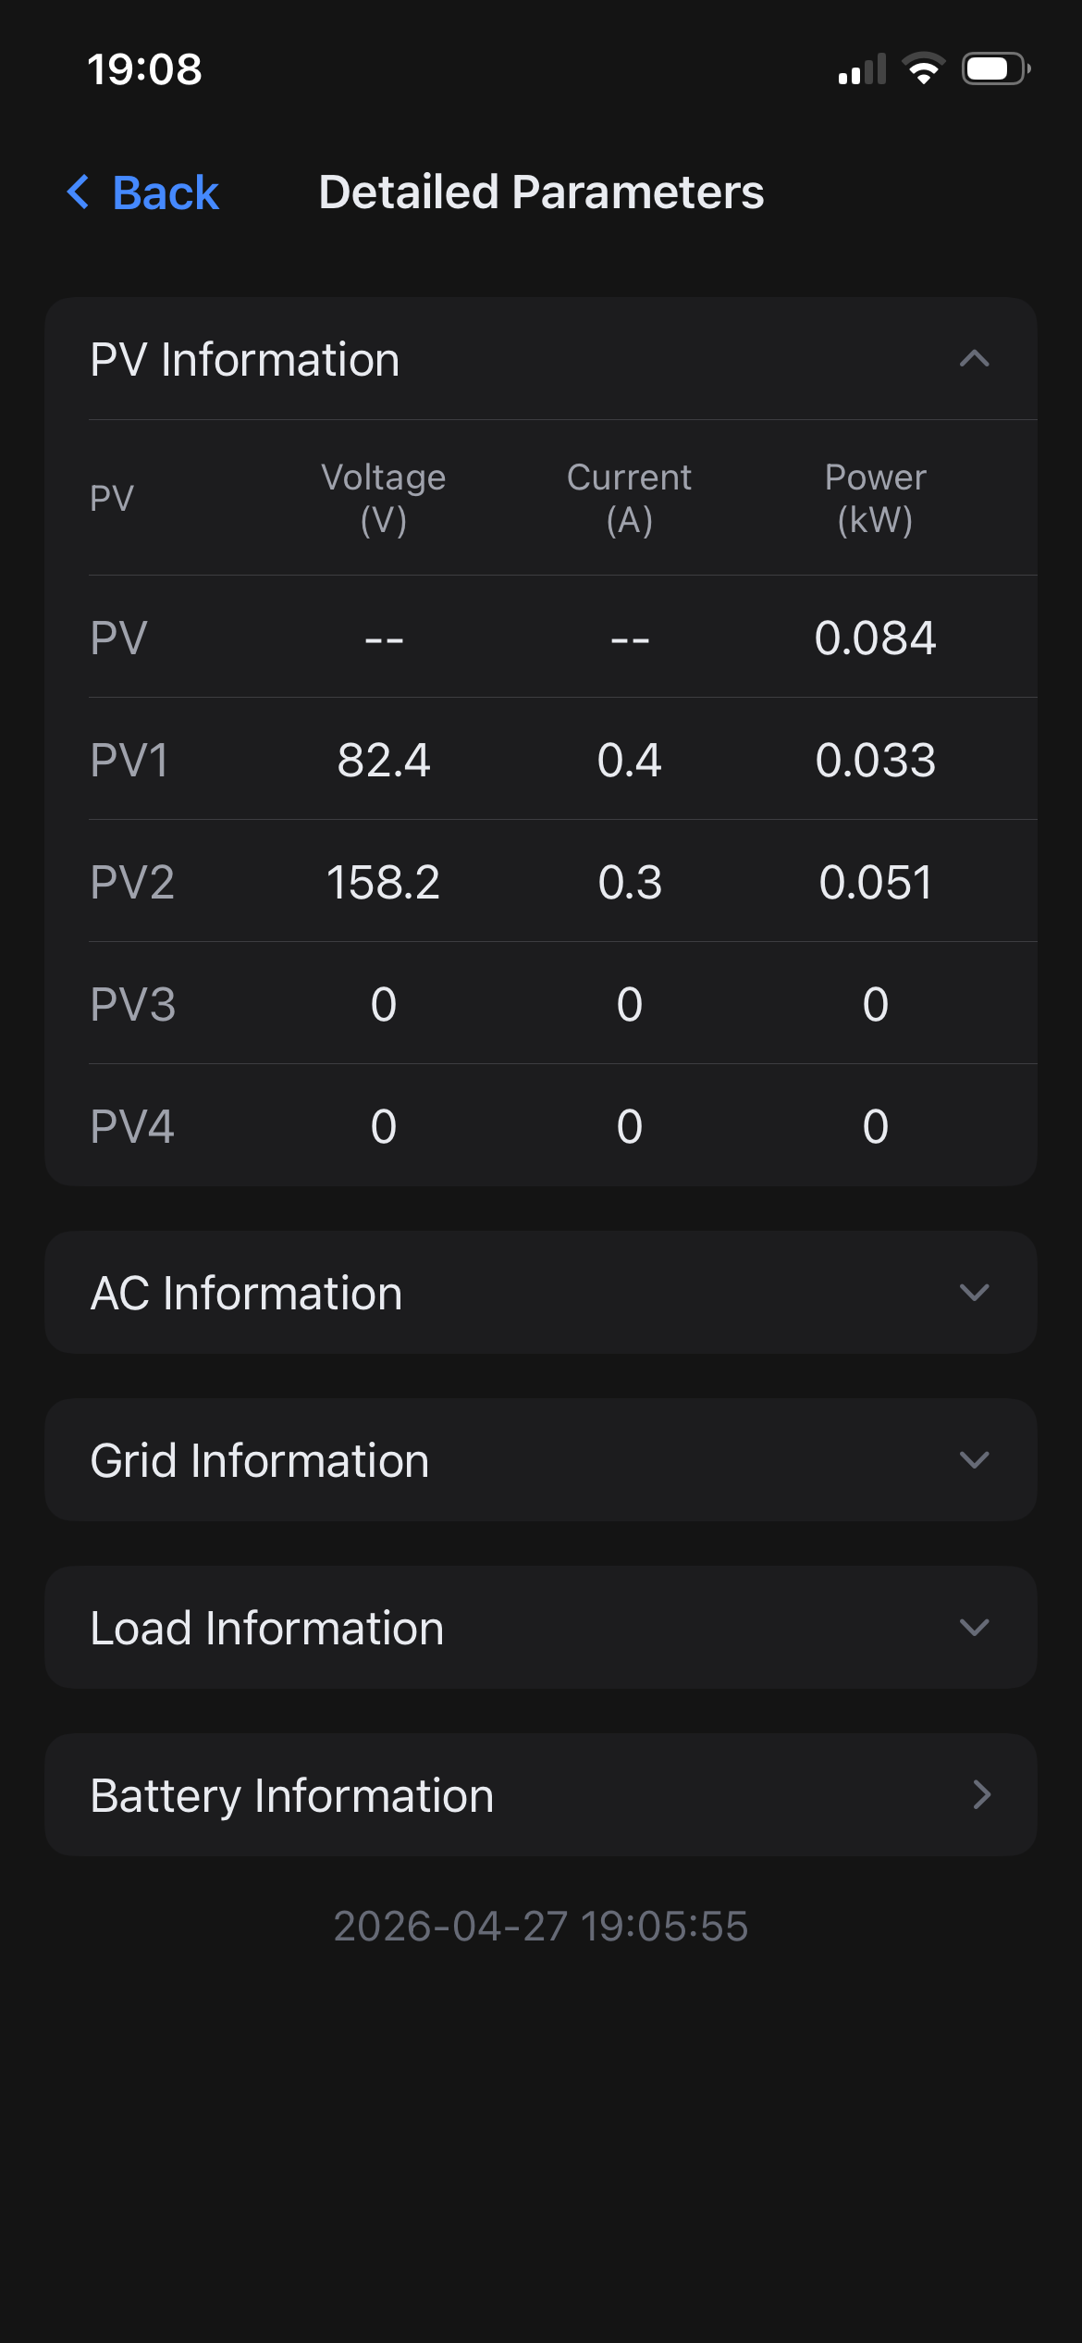Expand AC Information chevron

pyautogui.click(x=975, y=1292)
